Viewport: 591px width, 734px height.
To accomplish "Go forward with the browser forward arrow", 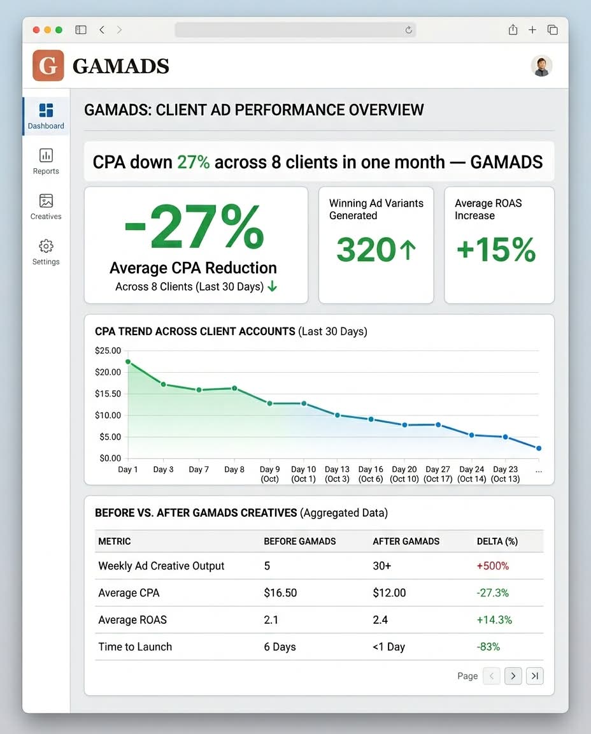I will click(119, 30).
